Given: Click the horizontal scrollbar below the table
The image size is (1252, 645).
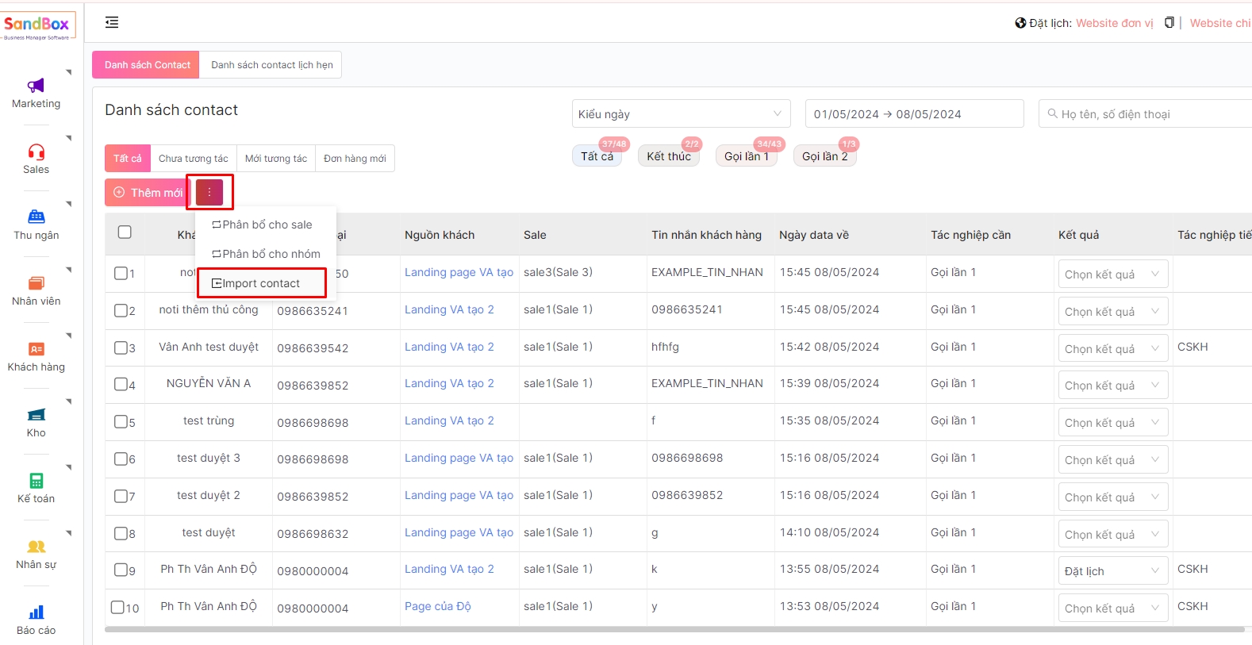Looking at the screenshot, I should click(x=673, y=630).
